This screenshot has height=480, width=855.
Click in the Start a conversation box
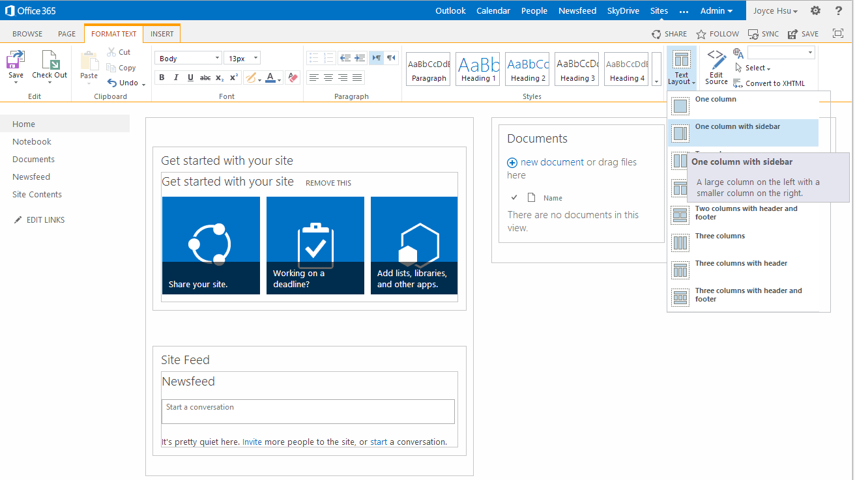pyautogui.click(x=308, y=412)
